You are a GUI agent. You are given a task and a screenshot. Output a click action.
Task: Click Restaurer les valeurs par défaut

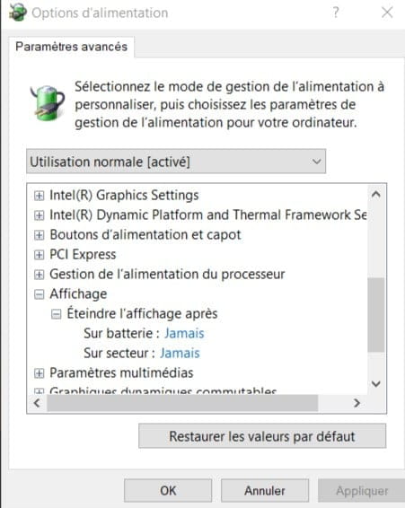click(x=262, y=436)
